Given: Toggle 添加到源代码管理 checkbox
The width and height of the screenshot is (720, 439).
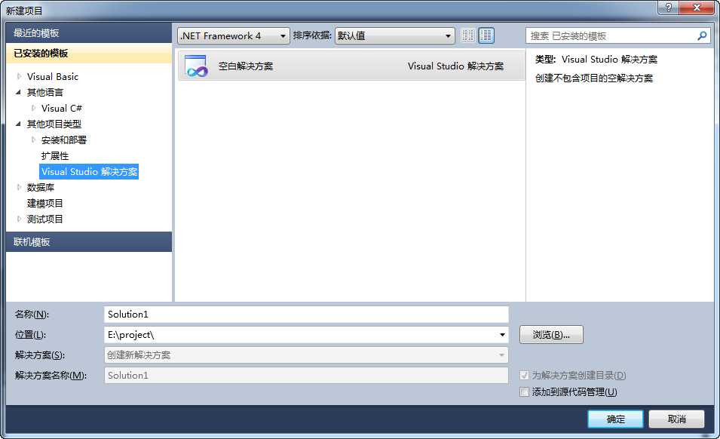Looking at the screenshot, I should point(525,391).
